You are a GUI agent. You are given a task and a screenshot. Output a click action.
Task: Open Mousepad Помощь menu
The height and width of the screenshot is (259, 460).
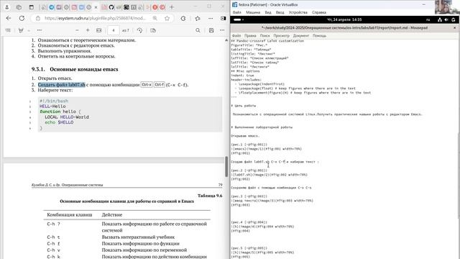pyautogui.click(x=319, y=35)
